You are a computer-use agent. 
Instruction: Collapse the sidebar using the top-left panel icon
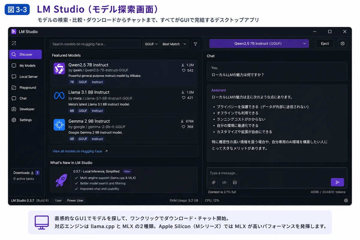pyautogui.click(x=14, y=43)
